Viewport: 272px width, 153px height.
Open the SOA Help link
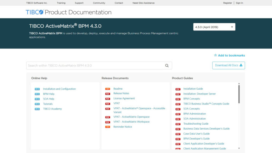(49, 99)
